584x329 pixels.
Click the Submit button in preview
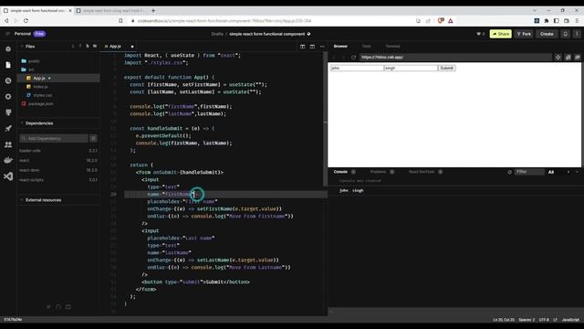pyautogui.click(x=446, y=68)
